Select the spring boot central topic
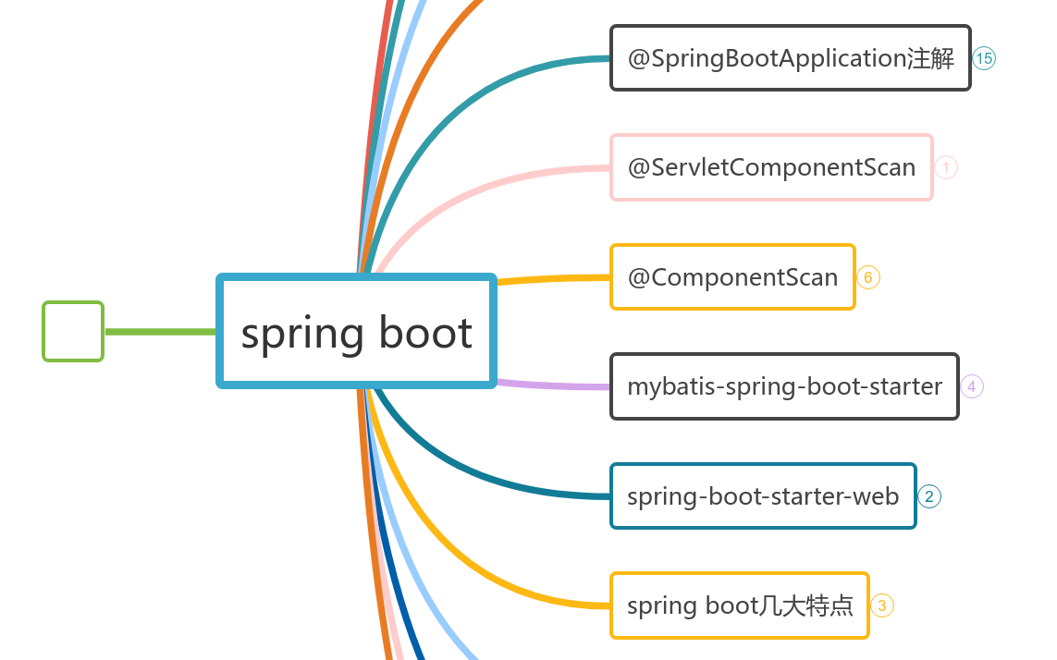Screen dimensions: 1057x660 356,331
